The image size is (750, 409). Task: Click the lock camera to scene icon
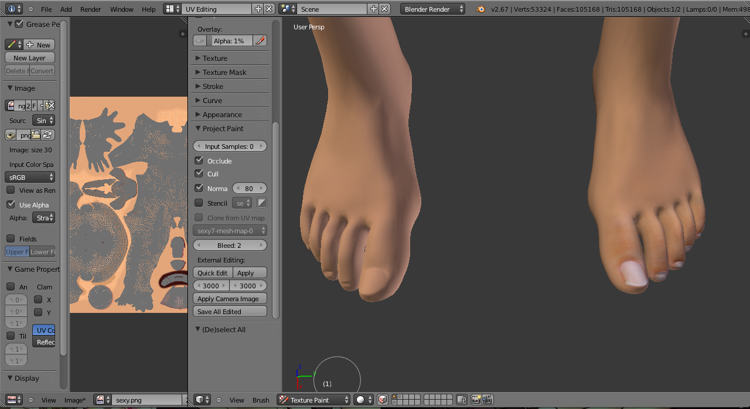[461, 400]
